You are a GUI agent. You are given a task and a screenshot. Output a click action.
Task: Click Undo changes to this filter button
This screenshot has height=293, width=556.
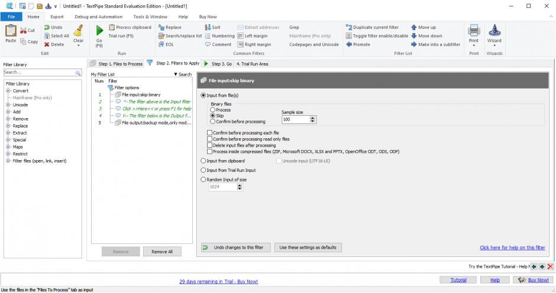coord(236,248)
